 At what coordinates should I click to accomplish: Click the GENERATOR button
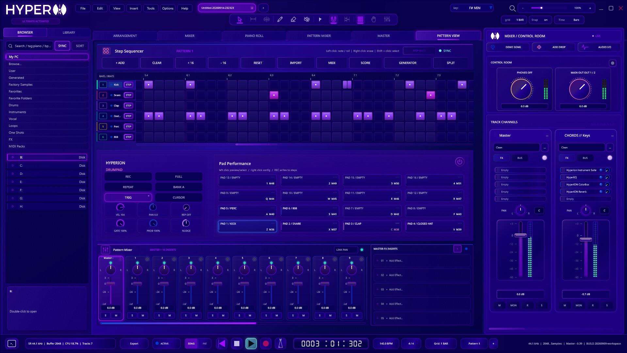click(408, 63)
